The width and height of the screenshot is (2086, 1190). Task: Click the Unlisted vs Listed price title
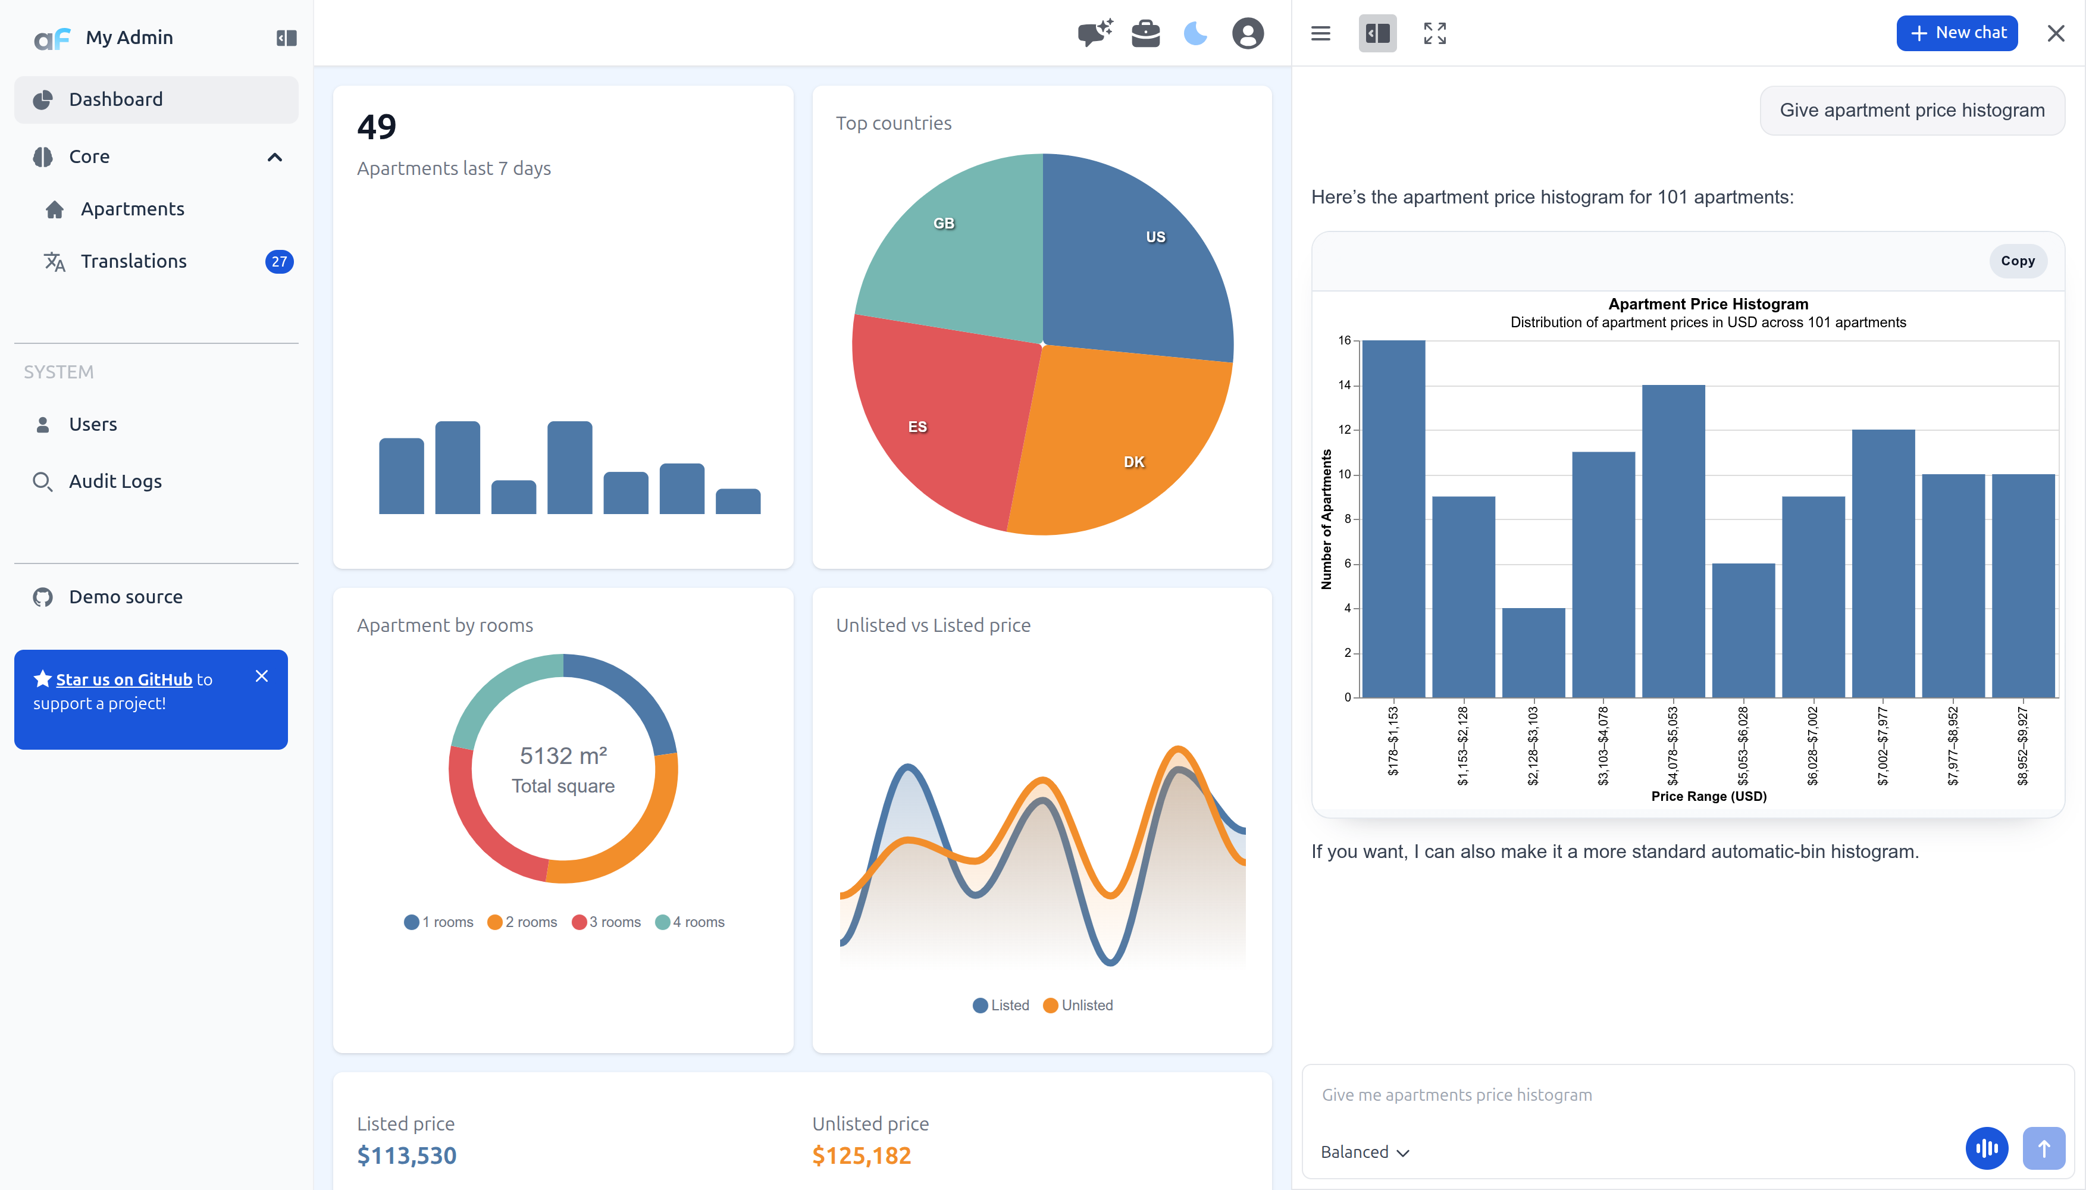pos(933,625)
